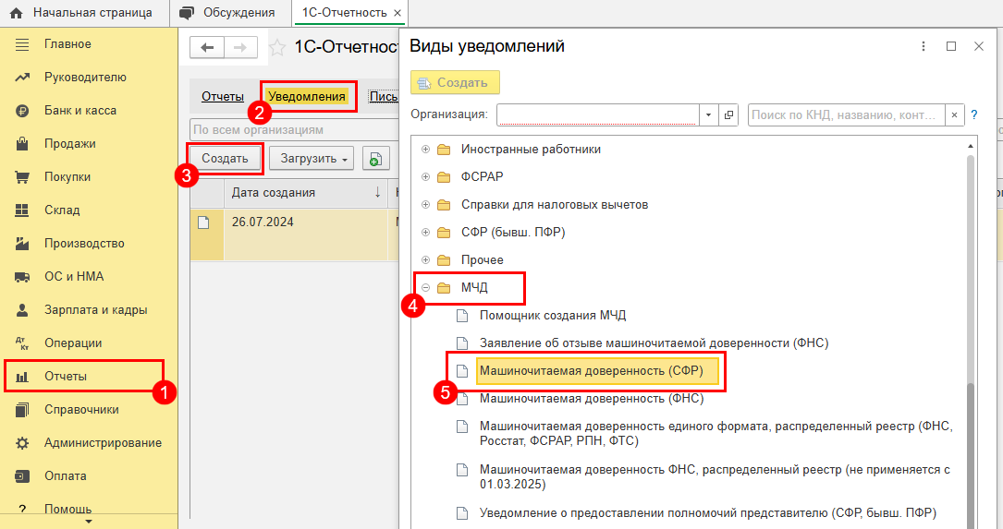Screen dimensions: 1003x529
Task: Click Создать button in Виды уведомлений dialog
Action: (x=455, y=82)
